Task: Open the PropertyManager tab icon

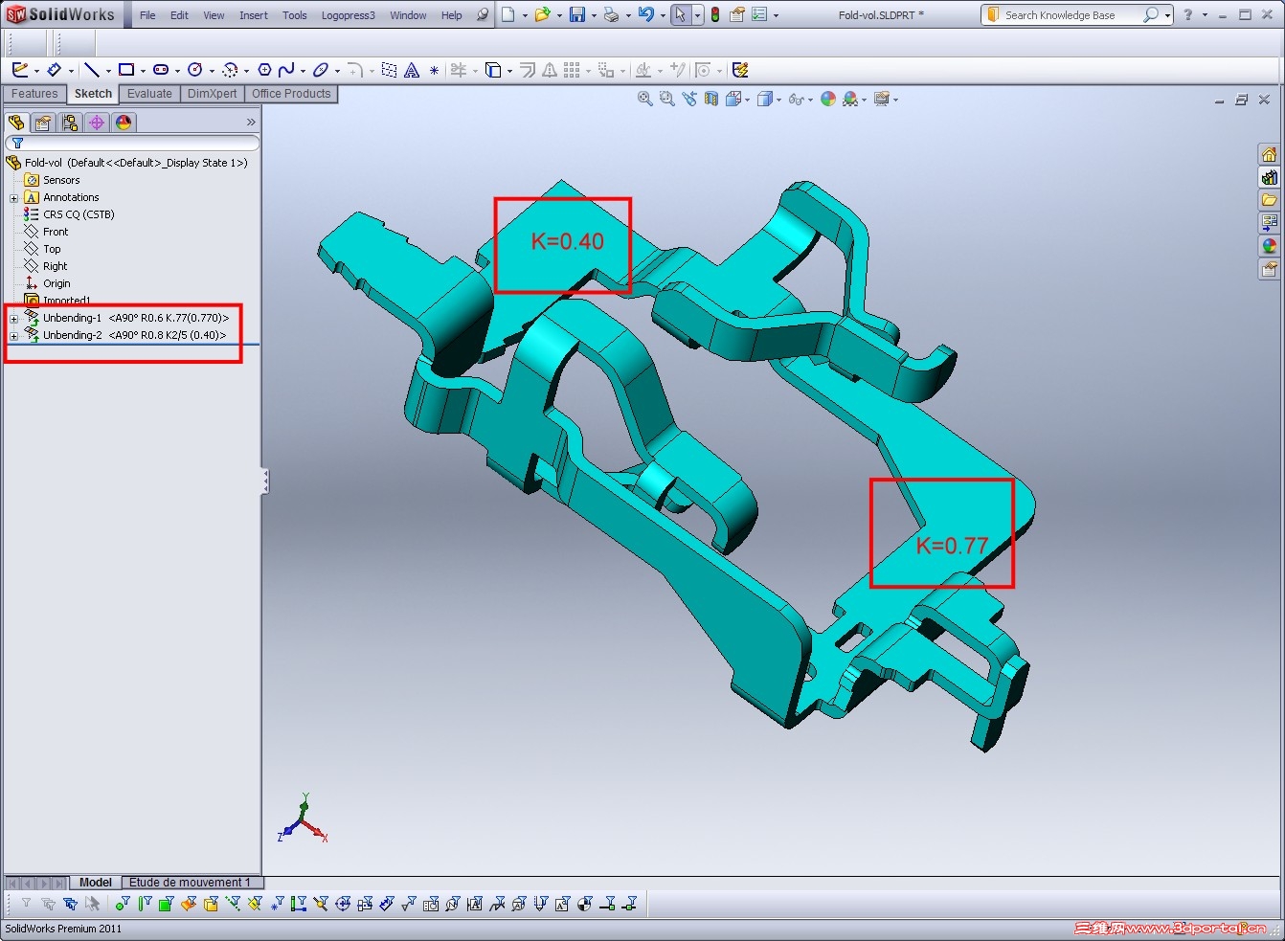Action: point(43,123)
